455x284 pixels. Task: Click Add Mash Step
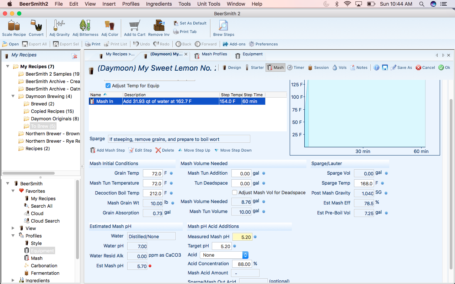tap(108, 150)
